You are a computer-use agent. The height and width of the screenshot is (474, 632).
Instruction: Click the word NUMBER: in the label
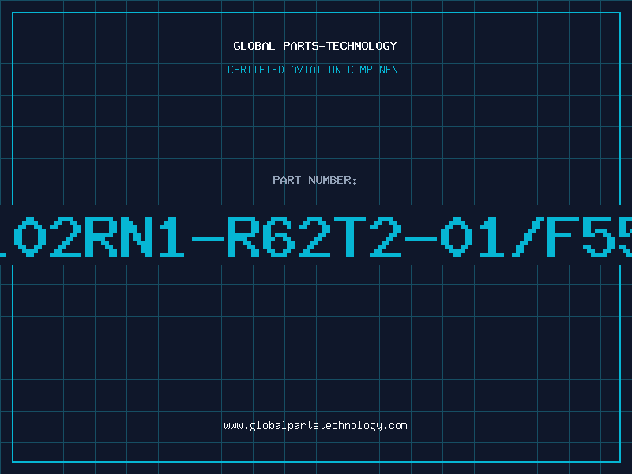coord(333,180)
